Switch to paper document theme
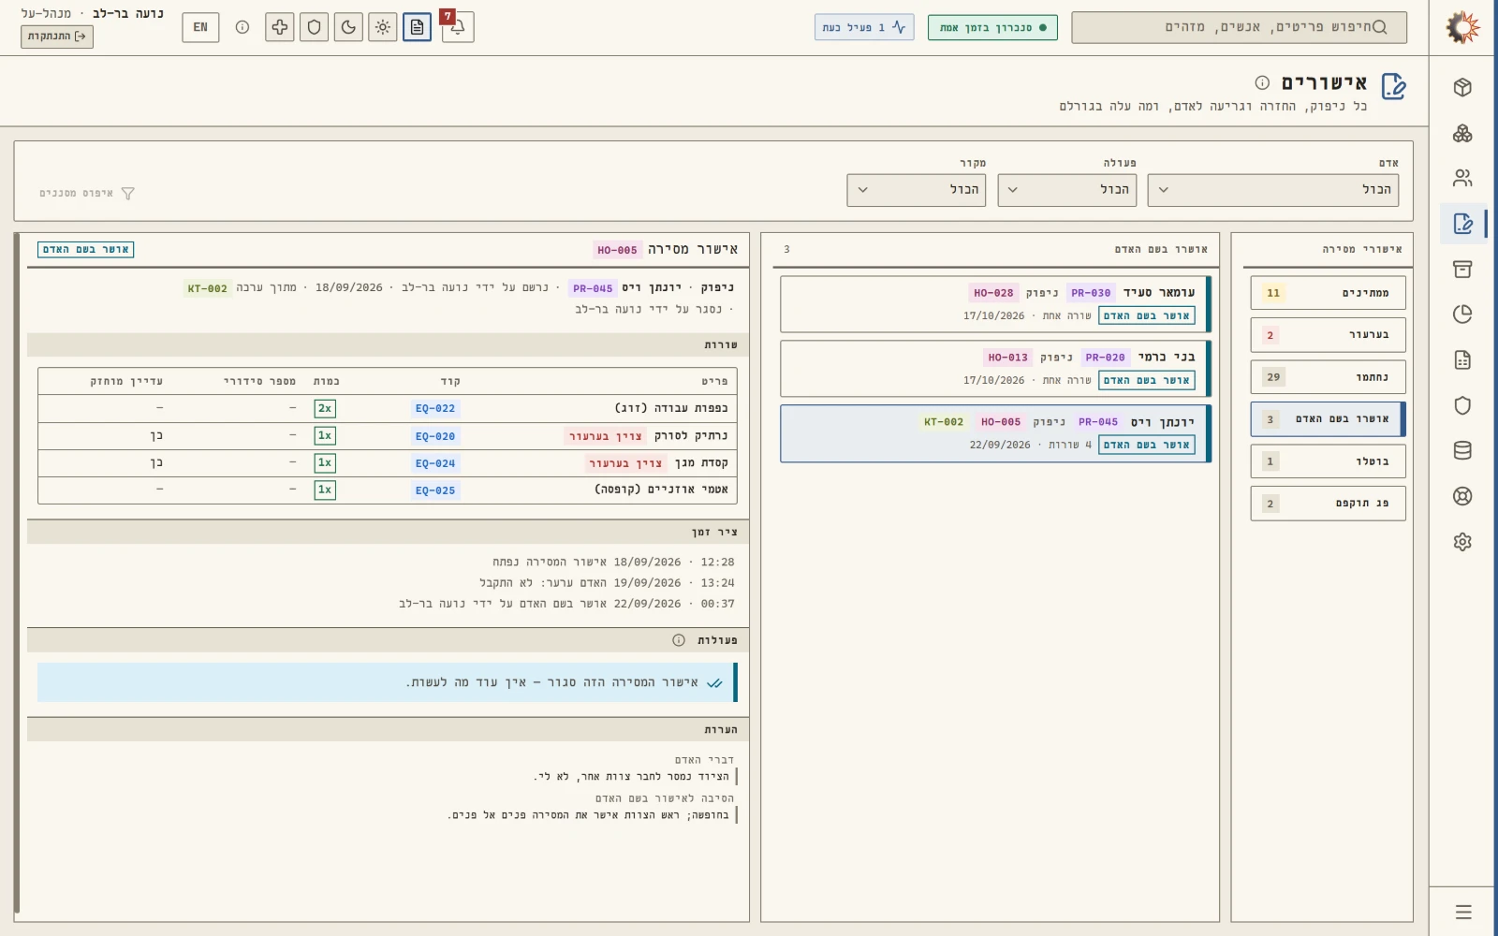This screenshot has width=1498, height=936. click(x=417, y=27)
